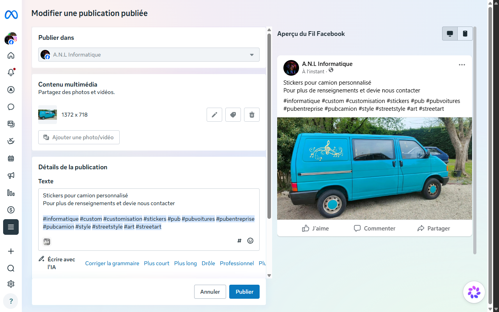The width and height of the screenshot is (499, 312).
Task: Insert an emoji with smiley icon
Action: [250, 241]
